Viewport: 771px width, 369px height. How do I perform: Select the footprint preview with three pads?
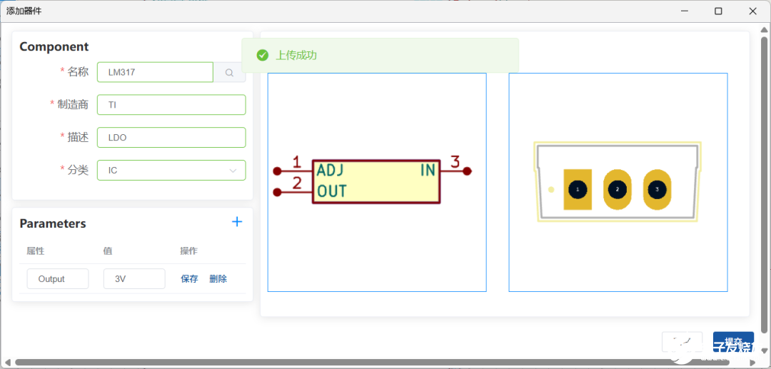pos(618,182)
